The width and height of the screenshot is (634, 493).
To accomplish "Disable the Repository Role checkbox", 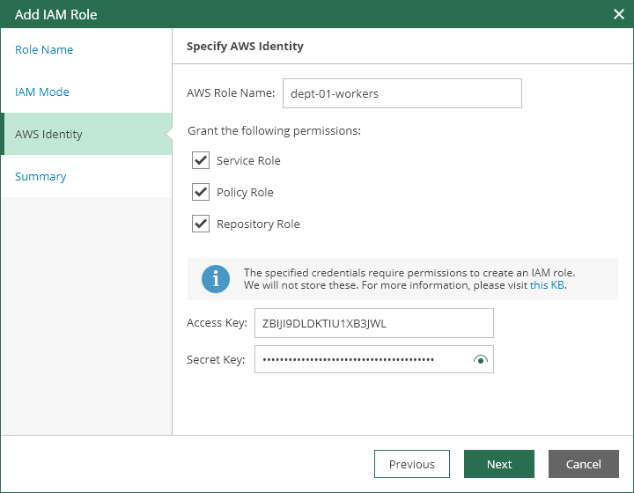I will [x=201, y=224].
